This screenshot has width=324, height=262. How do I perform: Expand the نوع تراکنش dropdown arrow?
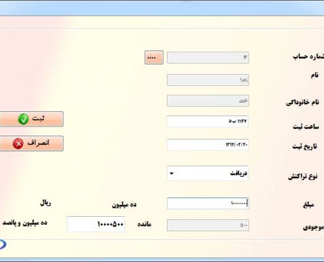coord(171,174)
